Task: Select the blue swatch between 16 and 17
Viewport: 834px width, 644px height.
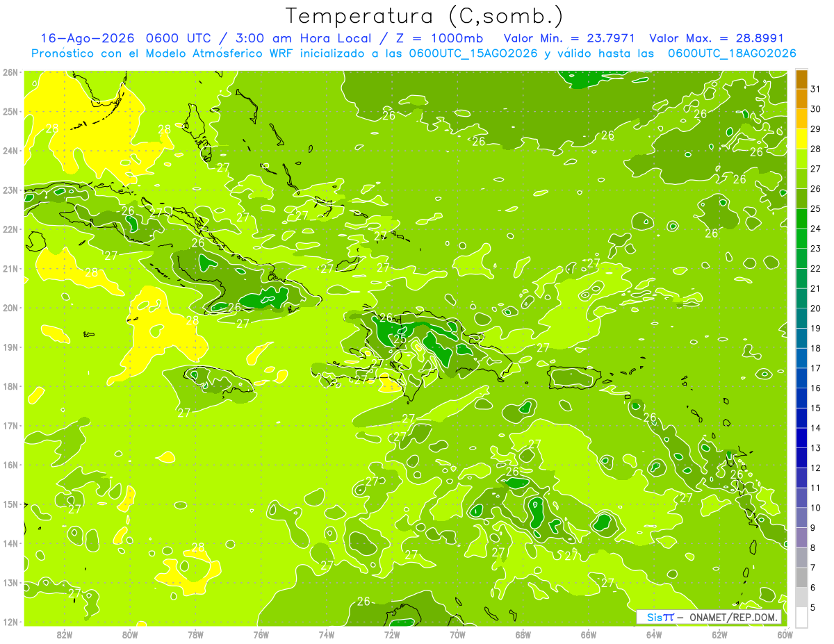Action: tap(801, 378)
